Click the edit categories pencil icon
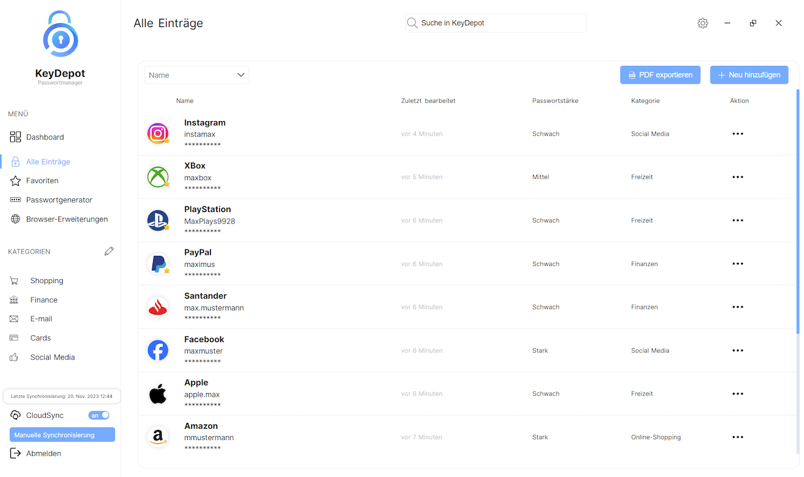The width and height of the screenshot is (804, 477). pos(109,251)
